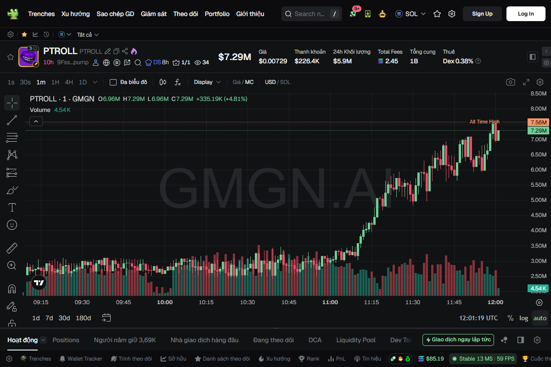Select the long/short position forecasting tool

12,172
